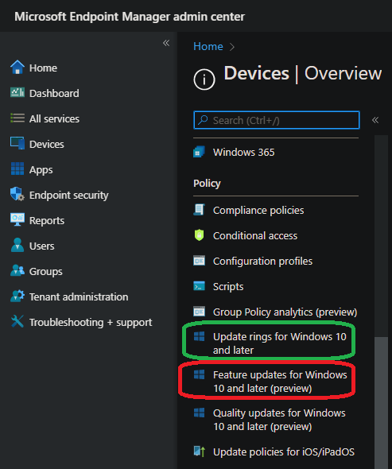
Task: Open the Dashboard chart icon
Action: tap(17, 92)
